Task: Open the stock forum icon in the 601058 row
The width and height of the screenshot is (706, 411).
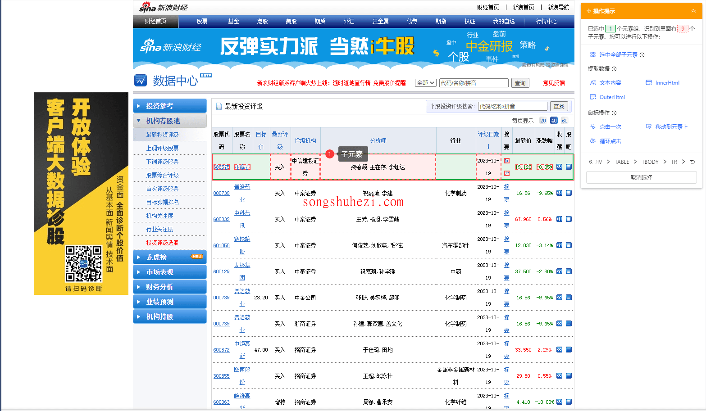Action: coord(569,245)
